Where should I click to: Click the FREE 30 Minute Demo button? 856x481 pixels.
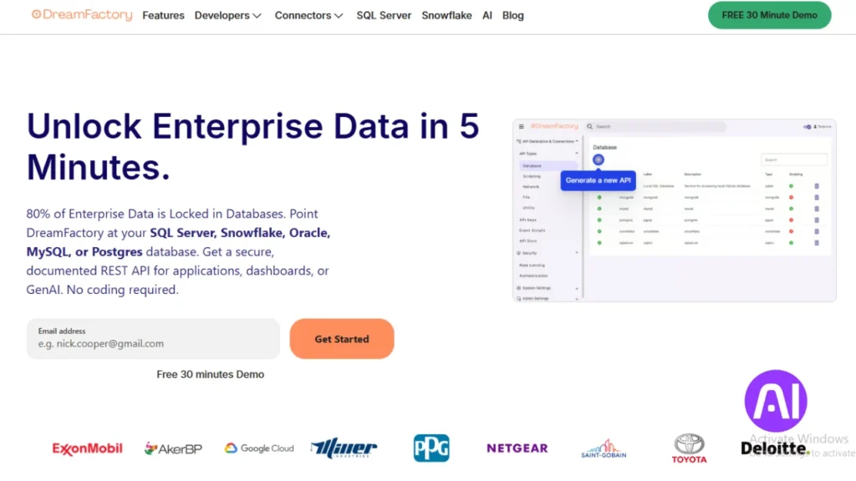coord(768,14)
